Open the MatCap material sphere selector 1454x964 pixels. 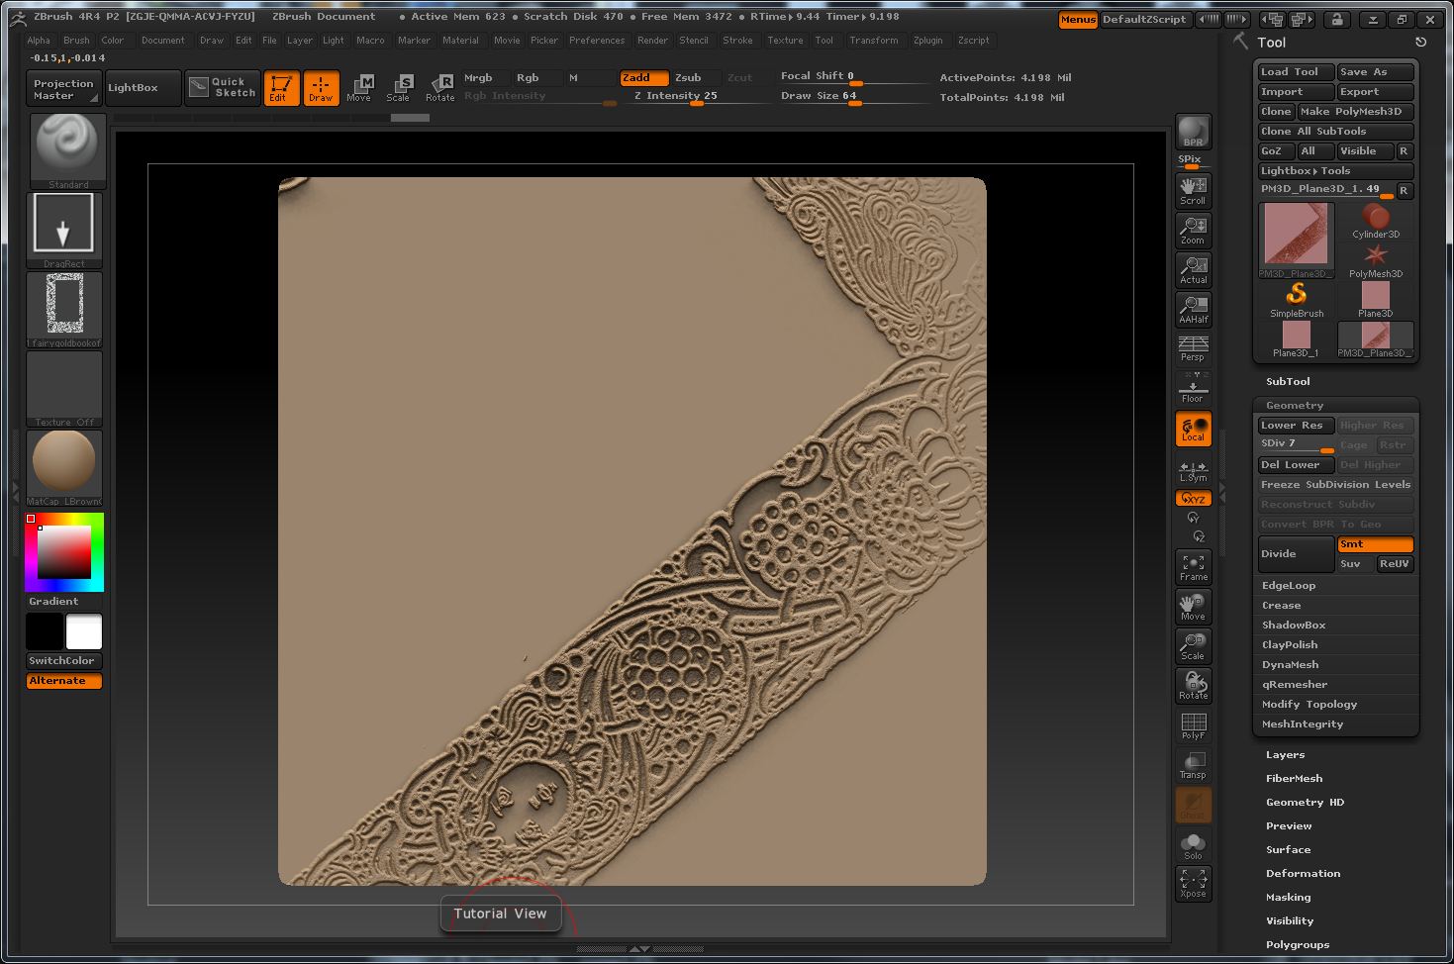pyautogui.click(x=65, y=467)
